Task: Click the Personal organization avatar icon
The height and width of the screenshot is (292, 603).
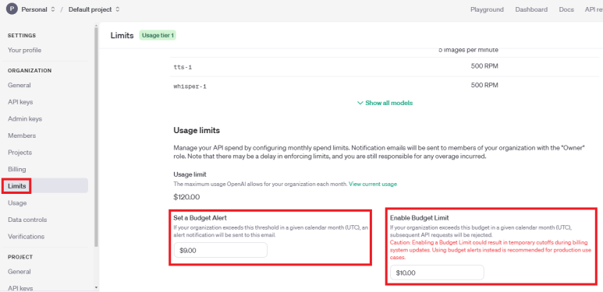Action: (x=12, y=9)
